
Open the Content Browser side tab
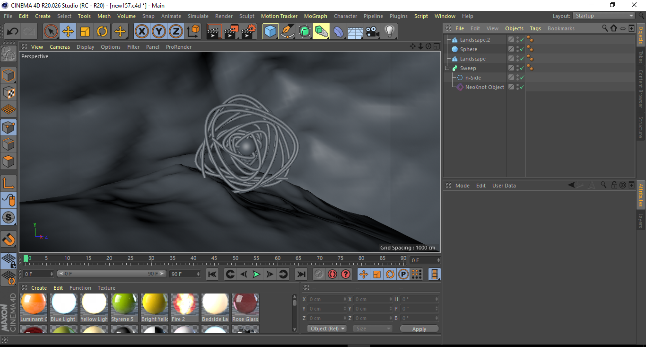641,89
